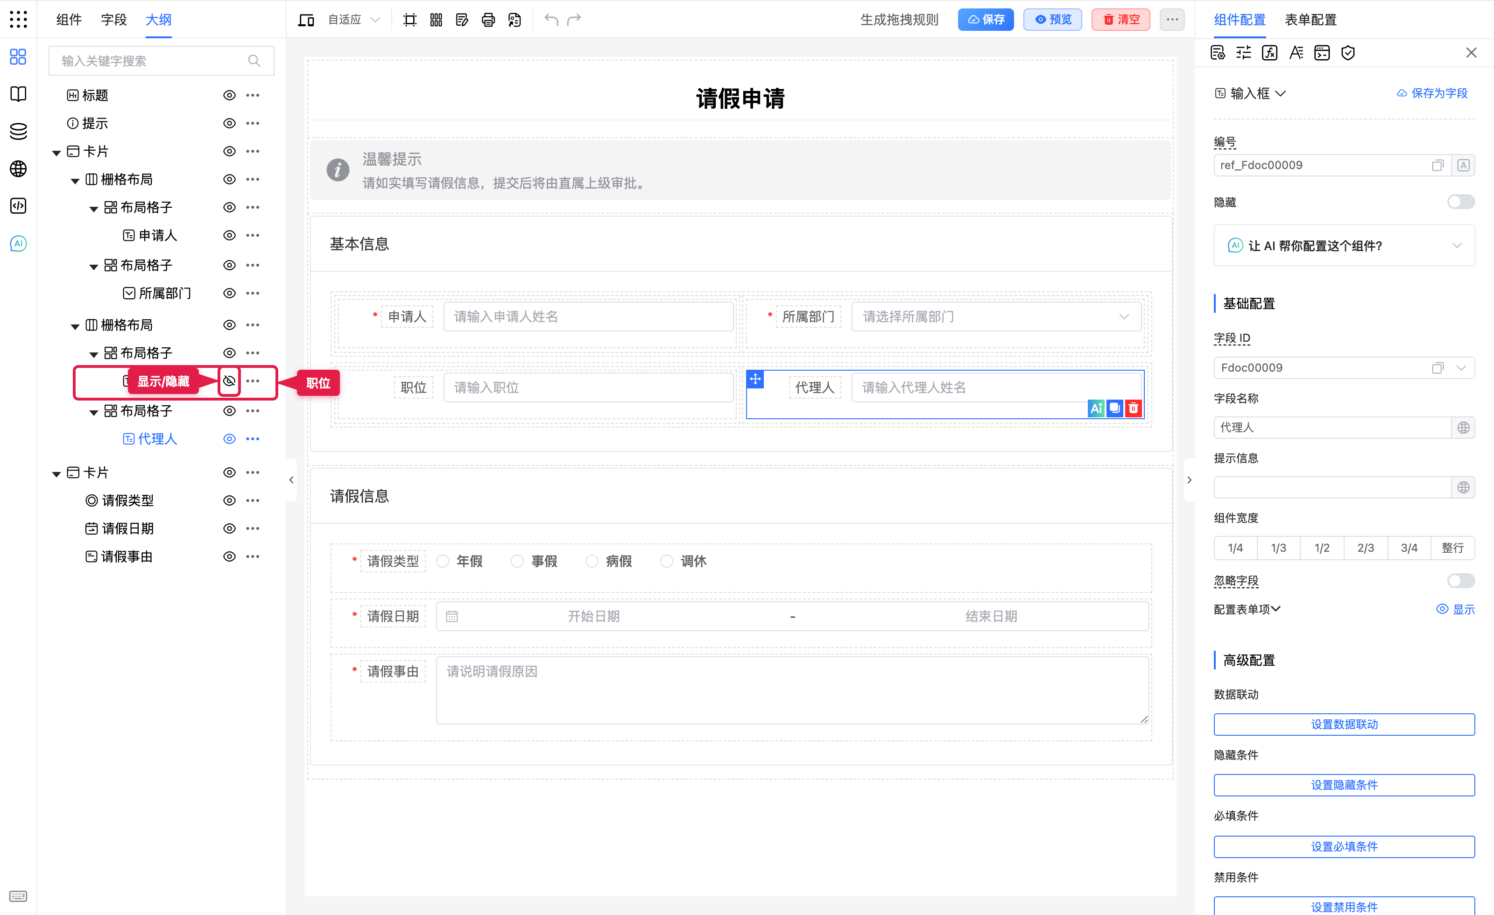Image resolution: width=1494 pixels, height=915 pixels.
Task: Set component width to 1/2
Action: pos(1322,548)
